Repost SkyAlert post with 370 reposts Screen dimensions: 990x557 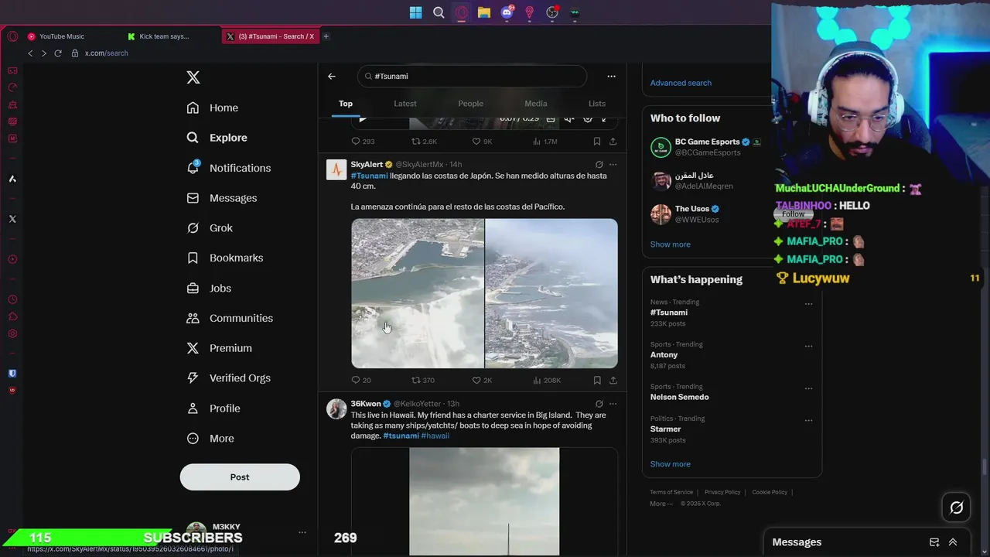pos(422,381)
